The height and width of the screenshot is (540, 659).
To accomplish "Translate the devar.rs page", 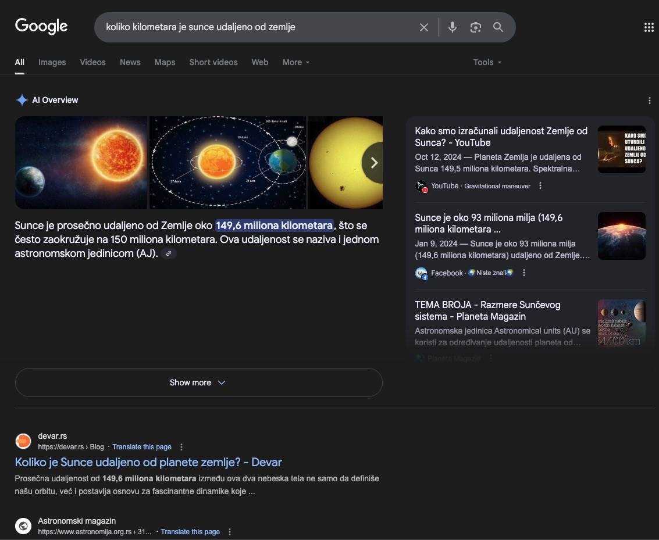I will point(142,447).
